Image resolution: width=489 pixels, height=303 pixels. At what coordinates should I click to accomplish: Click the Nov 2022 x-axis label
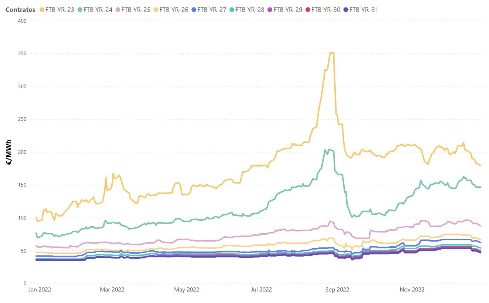[x=412, y=290]
